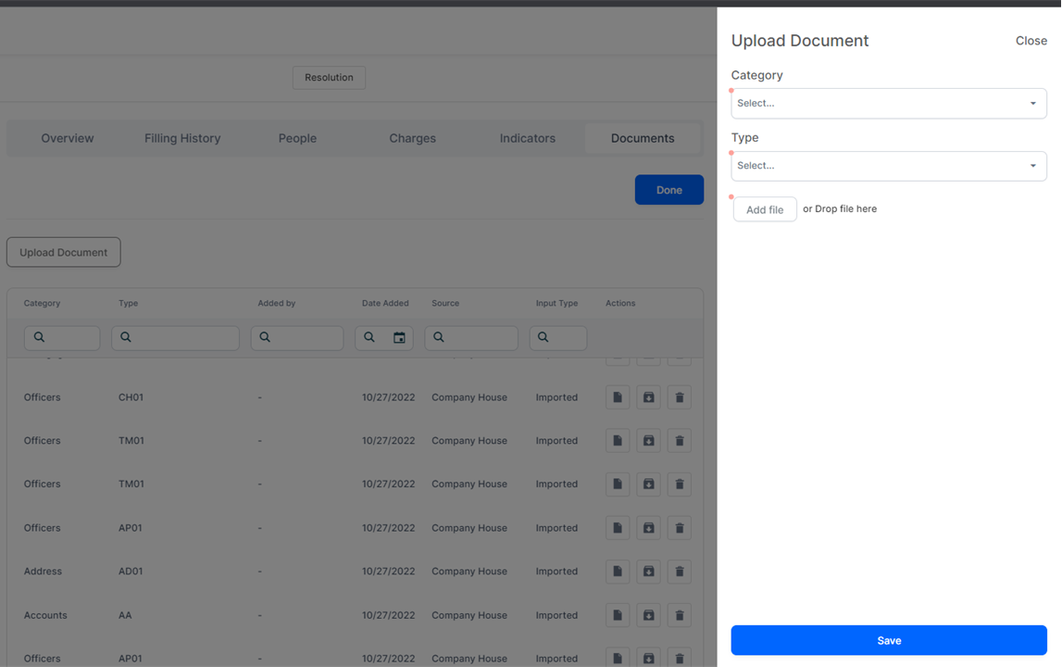Click the Add file button
The height and width of the screenshot is (667, 1062).
click(x=765, y=209)
